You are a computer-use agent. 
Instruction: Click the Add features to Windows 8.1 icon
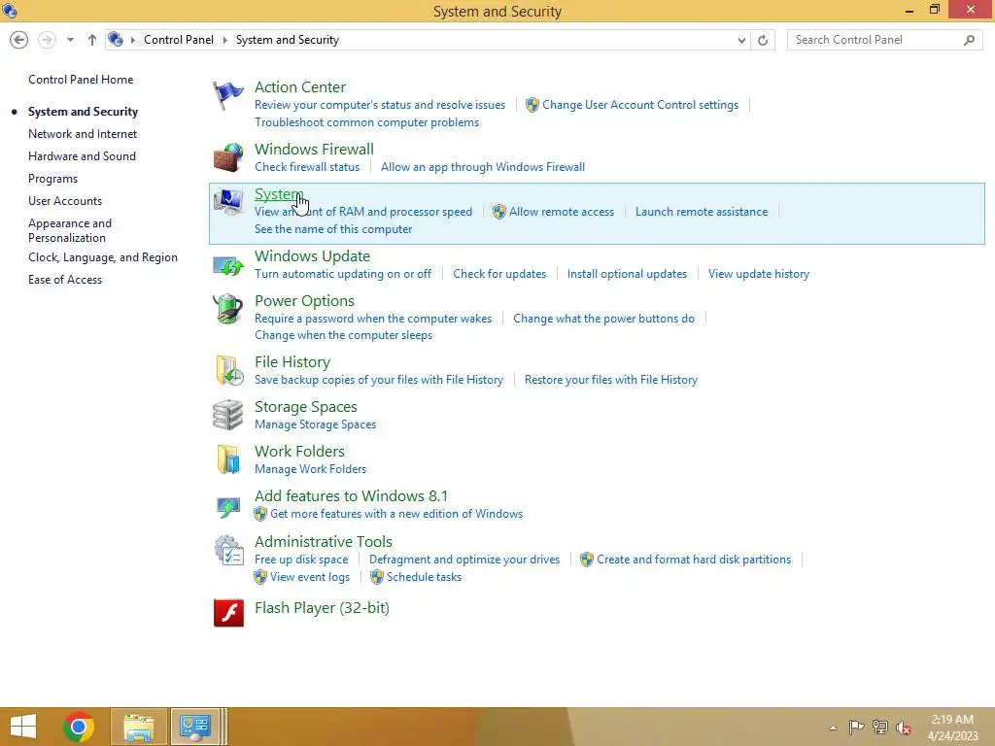(227, 507)
